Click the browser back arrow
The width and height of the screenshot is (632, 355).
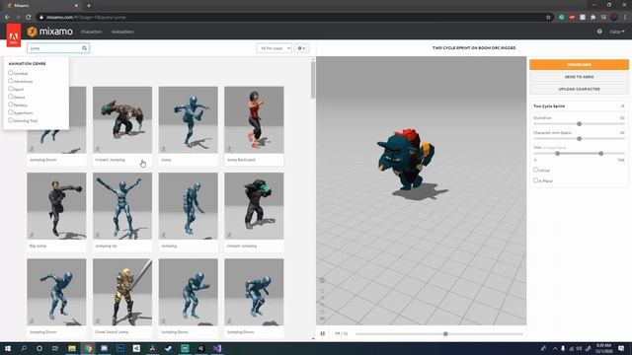tap(7, 18)
